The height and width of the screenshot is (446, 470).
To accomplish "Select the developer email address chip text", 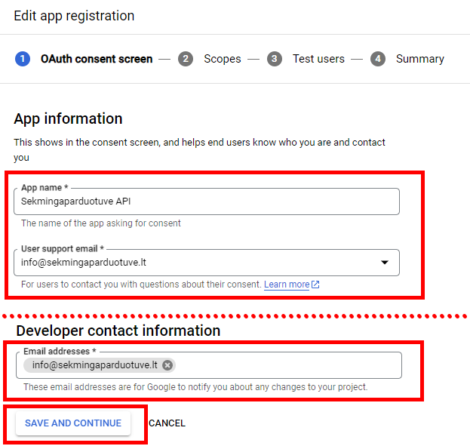I will pyautogui.click(x=95, y=365).
